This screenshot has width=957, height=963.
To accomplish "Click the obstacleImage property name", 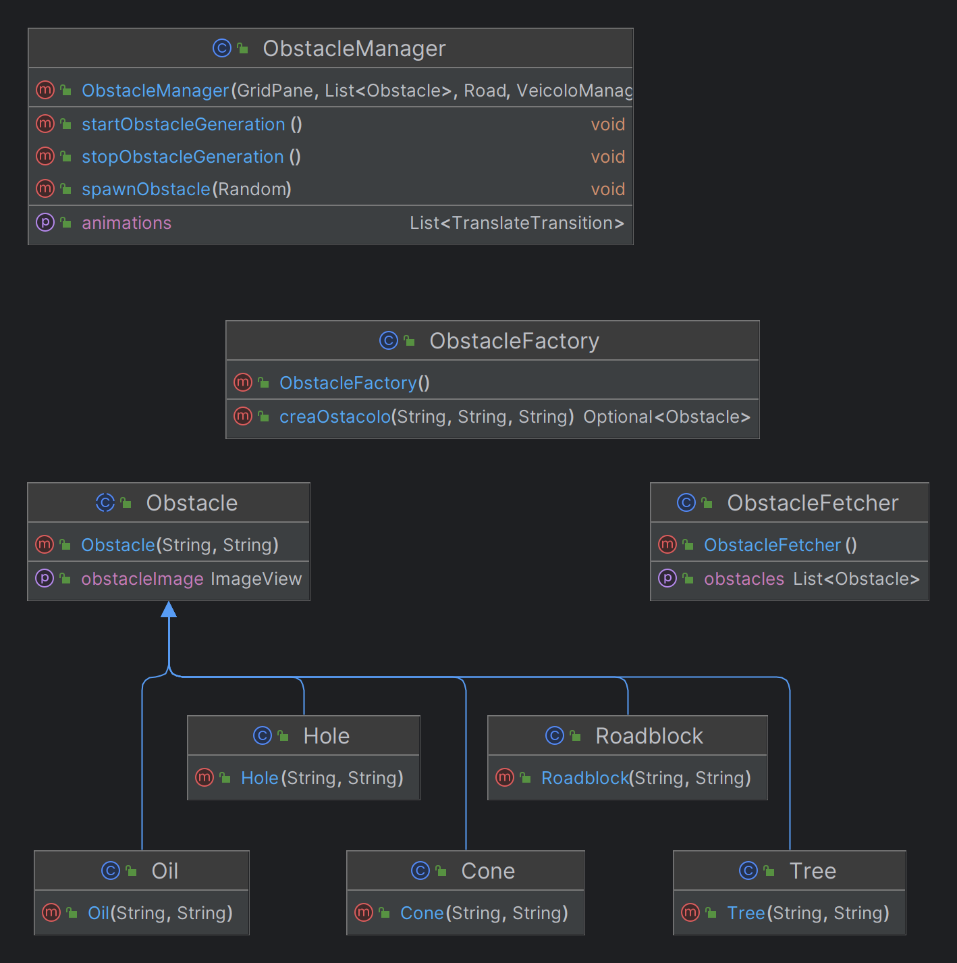I will point(142,579).
